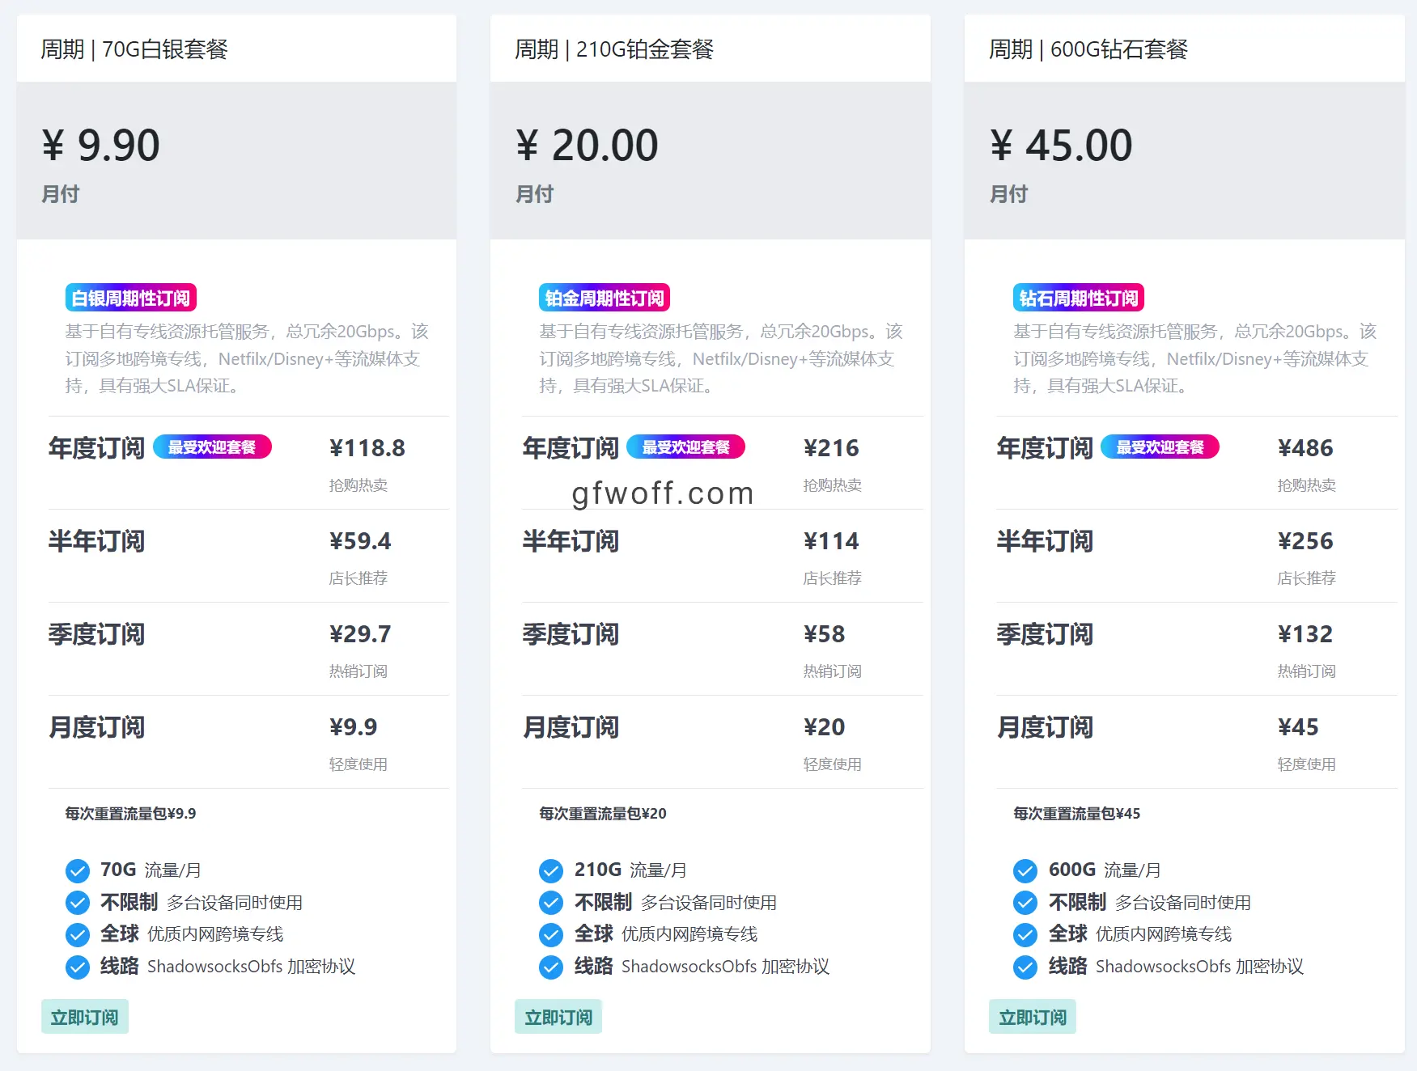1417x1071 pixels.
Task: Click 季度订阅 label in the 钻石 card
Action: 1045,634
